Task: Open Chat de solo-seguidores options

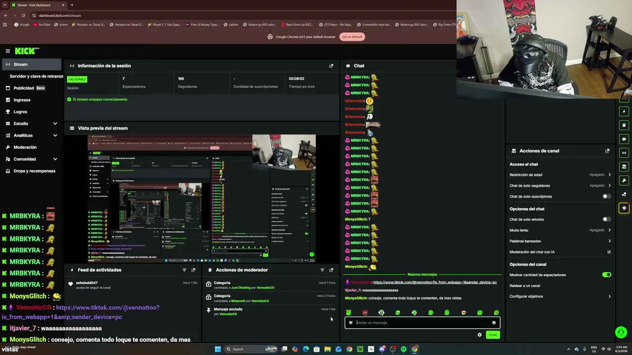Action: (x=560, y=185)
